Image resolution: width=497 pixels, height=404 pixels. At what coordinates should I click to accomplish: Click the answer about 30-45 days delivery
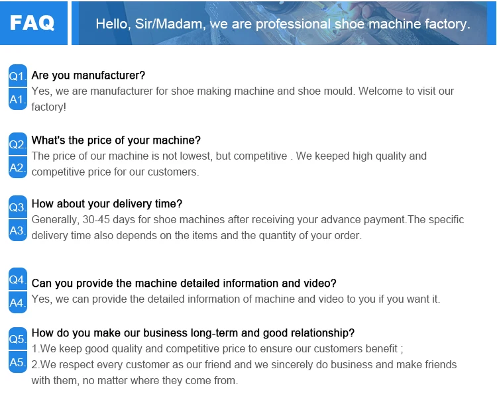coord(247,227)
